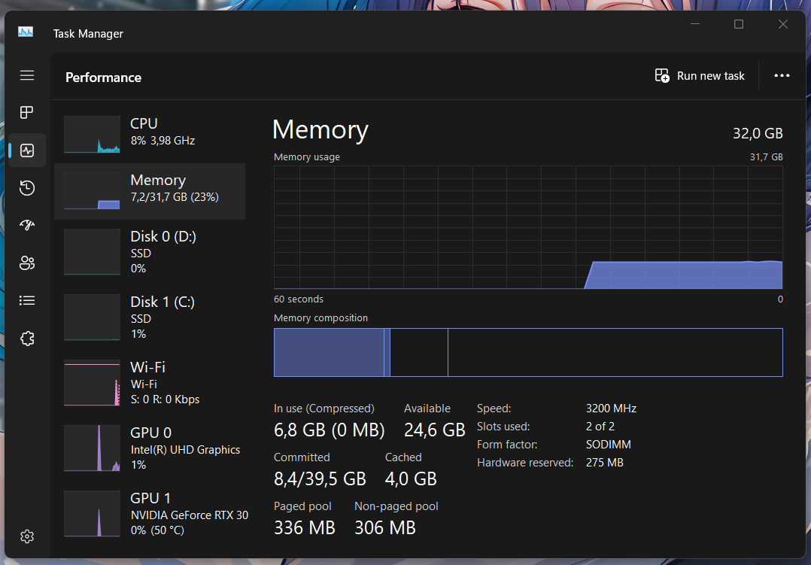
Task: Click the Memory composition bar
Action: [528, 352]
